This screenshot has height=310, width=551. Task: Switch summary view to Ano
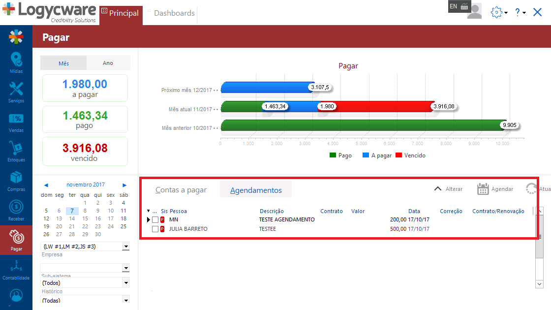tap(108, 63)
